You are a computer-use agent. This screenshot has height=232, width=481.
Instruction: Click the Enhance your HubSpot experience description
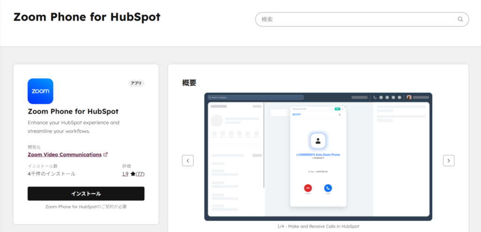point(74,127)
